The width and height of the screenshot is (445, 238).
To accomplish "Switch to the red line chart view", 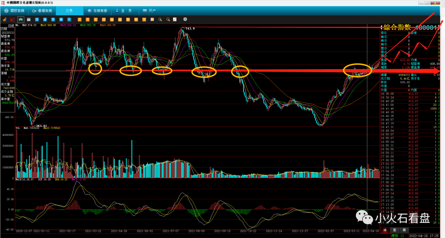I will pos(12,20).
